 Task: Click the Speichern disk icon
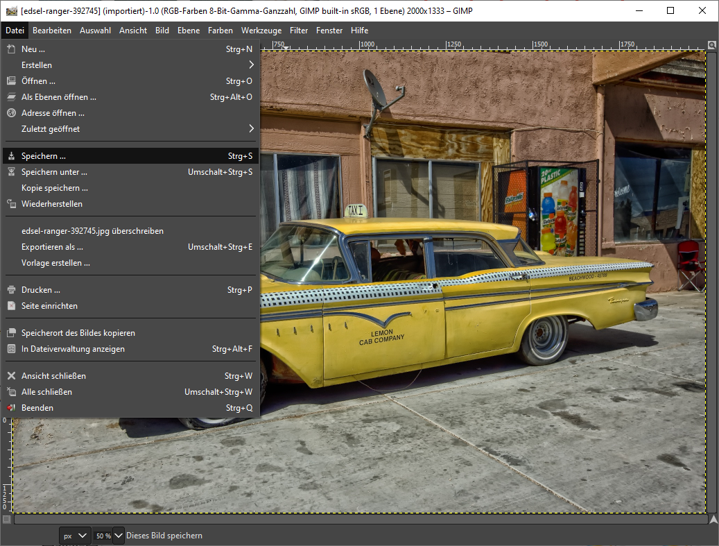11,156
